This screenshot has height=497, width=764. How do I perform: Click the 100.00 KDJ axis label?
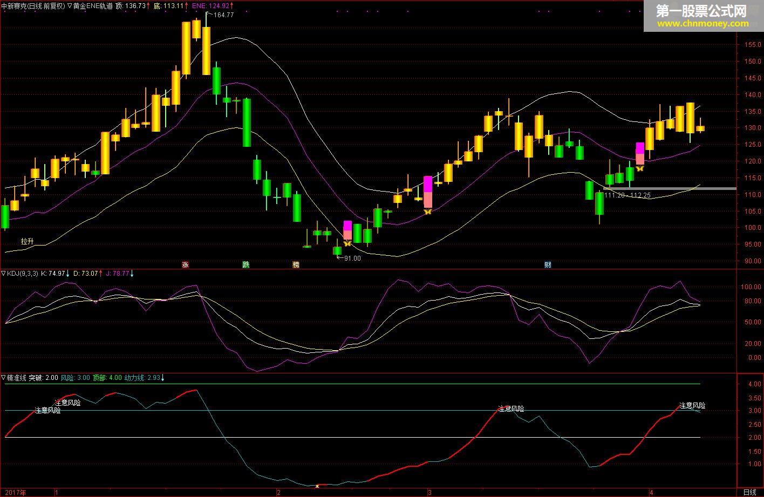click(750, 287)
